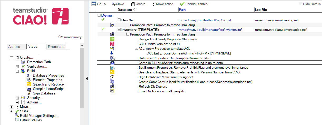Select DiscSrc log file 'ciao\demo\ciaolog.nsf' cell
The width and height of the screenshot is (322, 125).
277,20
